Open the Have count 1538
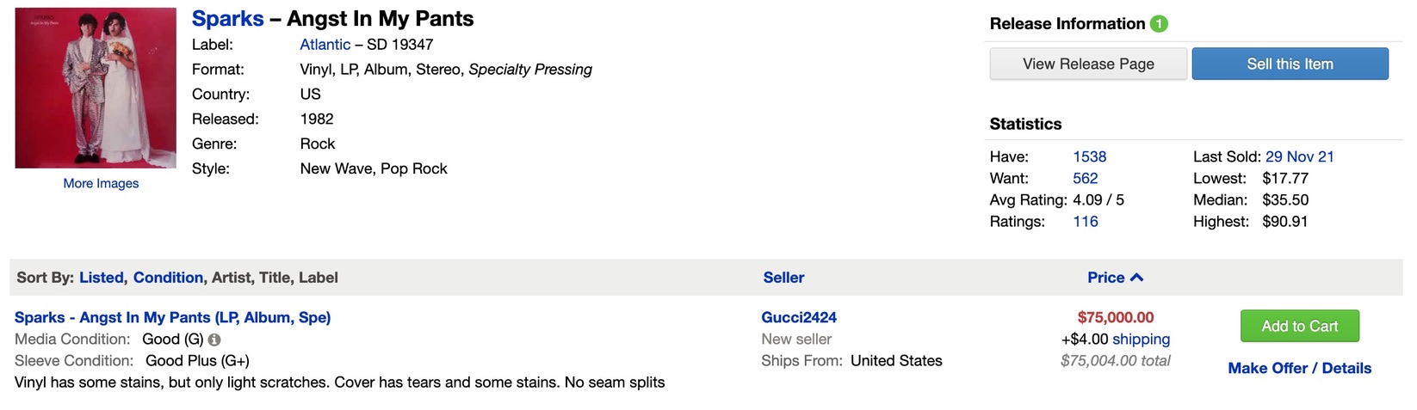Image resolution: width=1417 pixels, height=410 pixels. pos(1090,156)
